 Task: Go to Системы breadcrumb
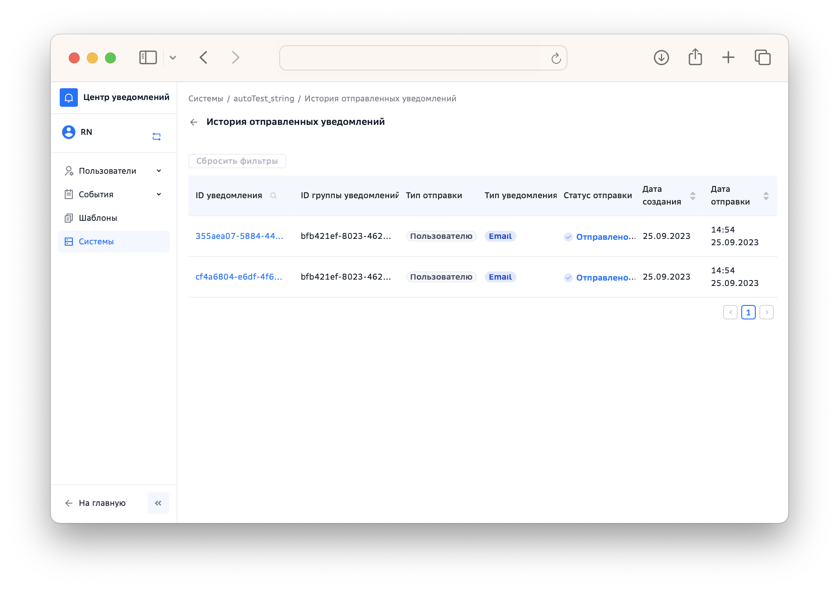click(206, 99)
